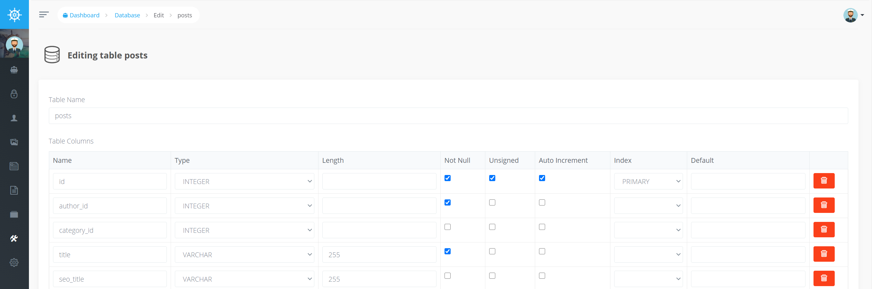Uncheck Auto Increment for id column
This screenshot has height=289, width=872.
tap(542, 178)
